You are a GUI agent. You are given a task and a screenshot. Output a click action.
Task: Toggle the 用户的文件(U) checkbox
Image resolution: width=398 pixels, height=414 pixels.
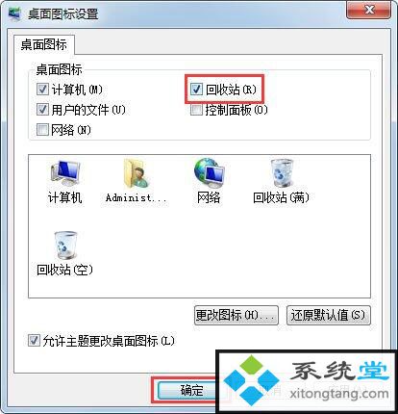click(42, 110)
